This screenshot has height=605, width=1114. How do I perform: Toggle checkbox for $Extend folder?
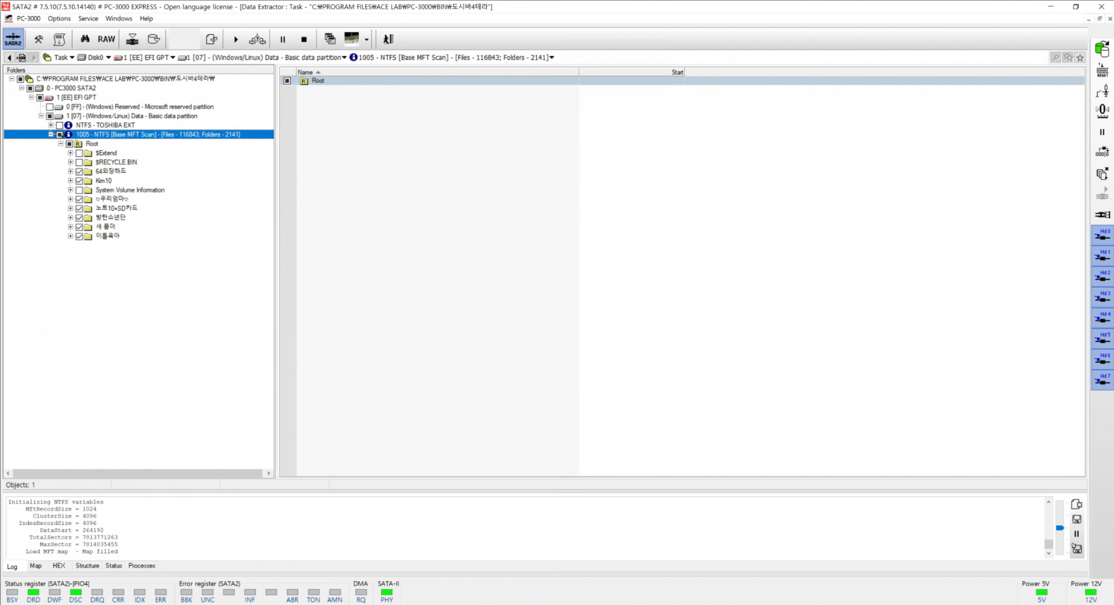[x=79, y=153]
